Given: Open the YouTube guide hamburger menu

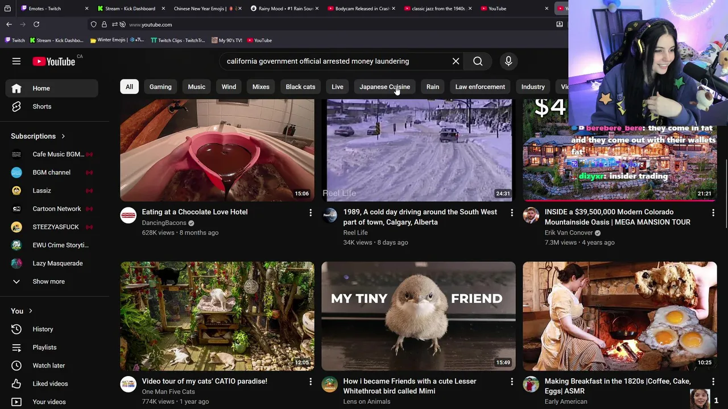Looking at the screenshot, I should tap(16, 61).
